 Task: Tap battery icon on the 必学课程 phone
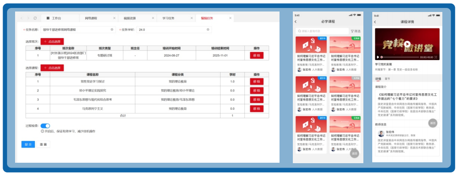(359, 15)
